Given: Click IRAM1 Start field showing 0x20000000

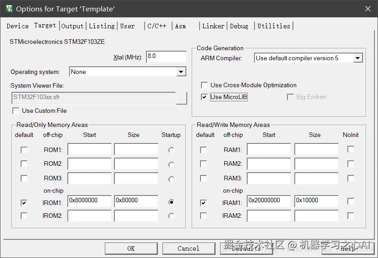Looking at the screenshot, I should click(x=269, y=201).
